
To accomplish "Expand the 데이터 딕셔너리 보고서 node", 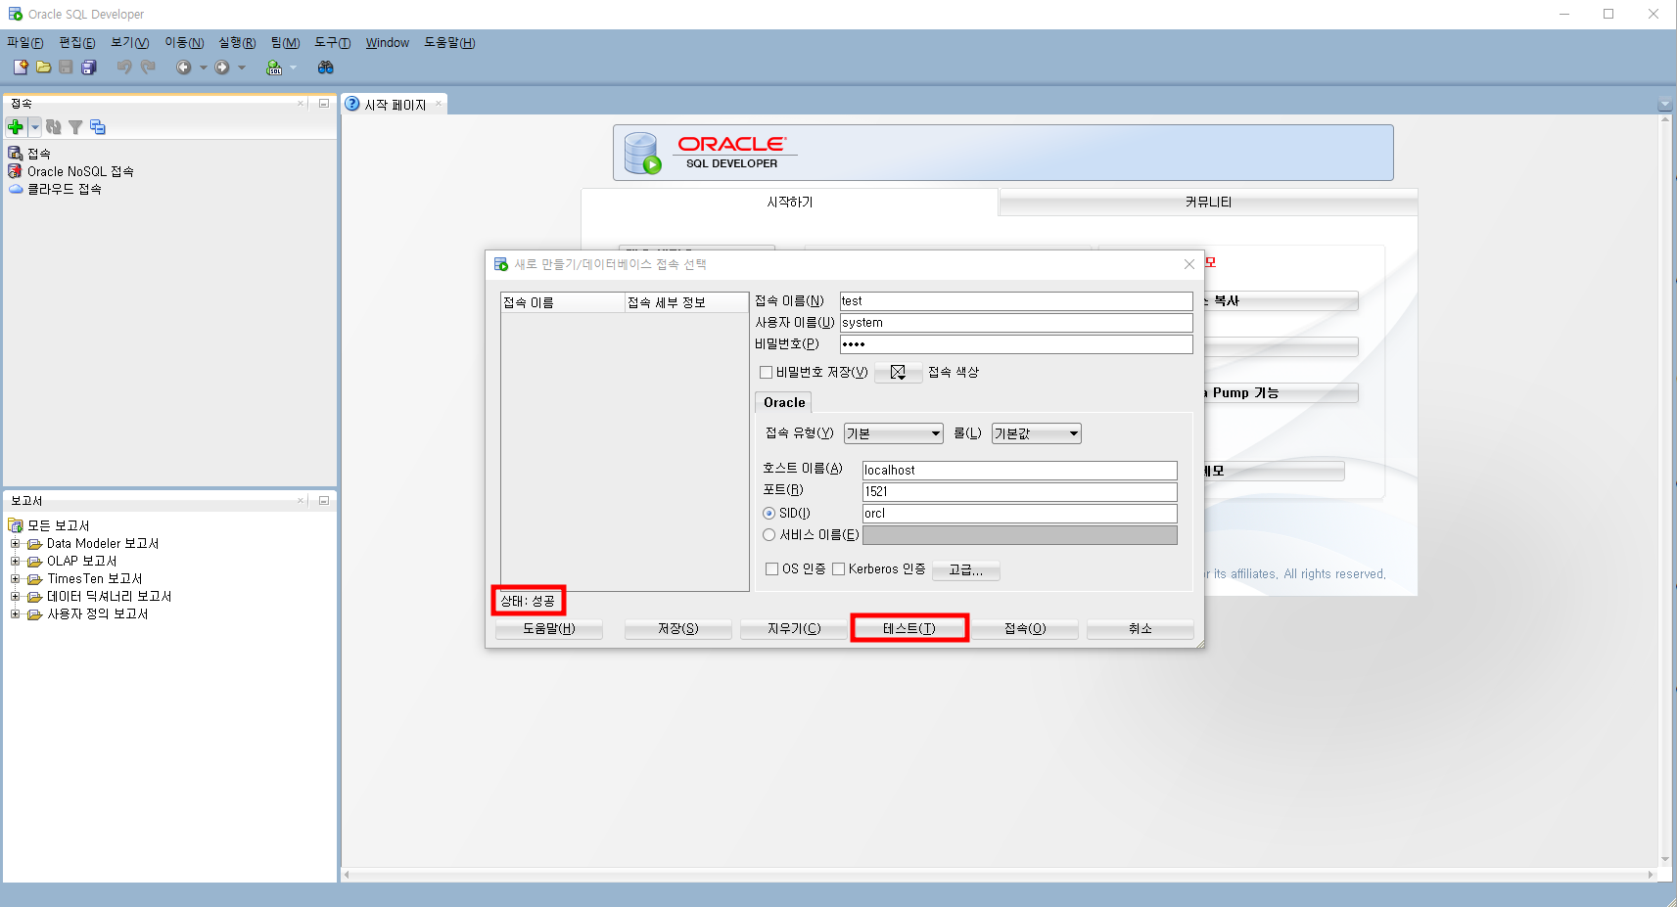I will [x=15, y=596].
